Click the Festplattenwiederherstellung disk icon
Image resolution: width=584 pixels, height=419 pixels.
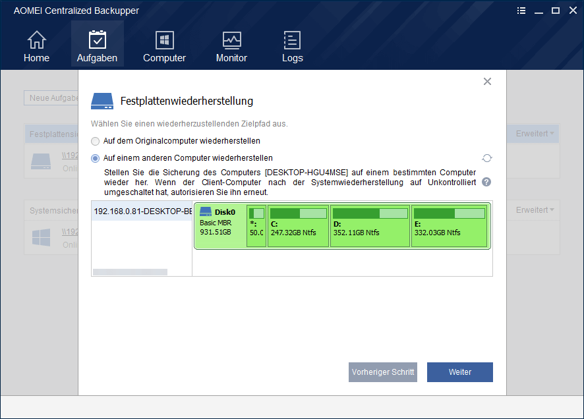point(102,101)
